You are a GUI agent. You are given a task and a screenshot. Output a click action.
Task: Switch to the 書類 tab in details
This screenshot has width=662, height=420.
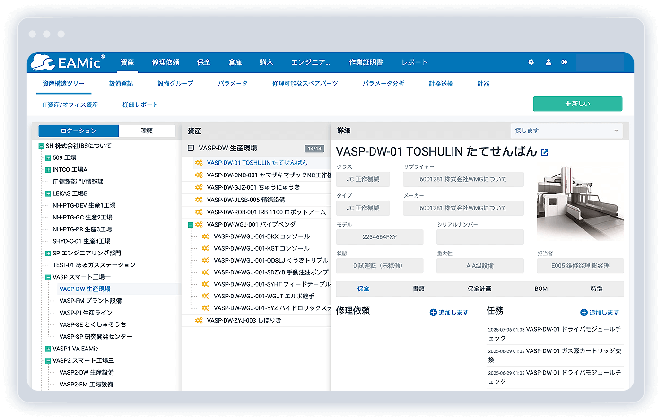pyautogui.click(x=418, y=289)
